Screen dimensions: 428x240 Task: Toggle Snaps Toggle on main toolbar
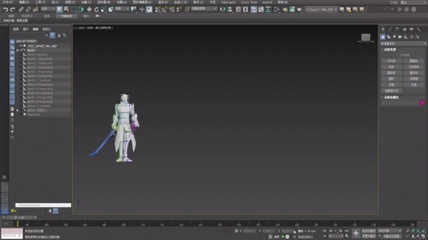[x=157, y=10]
